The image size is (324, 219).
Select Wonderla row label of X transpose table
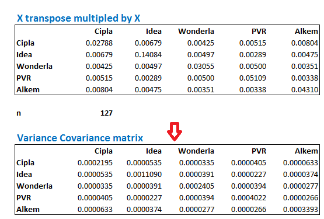coord(34,67)
